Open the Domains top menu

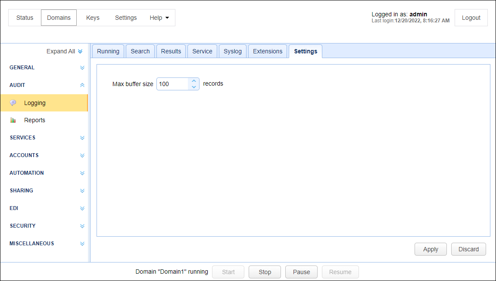(59, 18)
